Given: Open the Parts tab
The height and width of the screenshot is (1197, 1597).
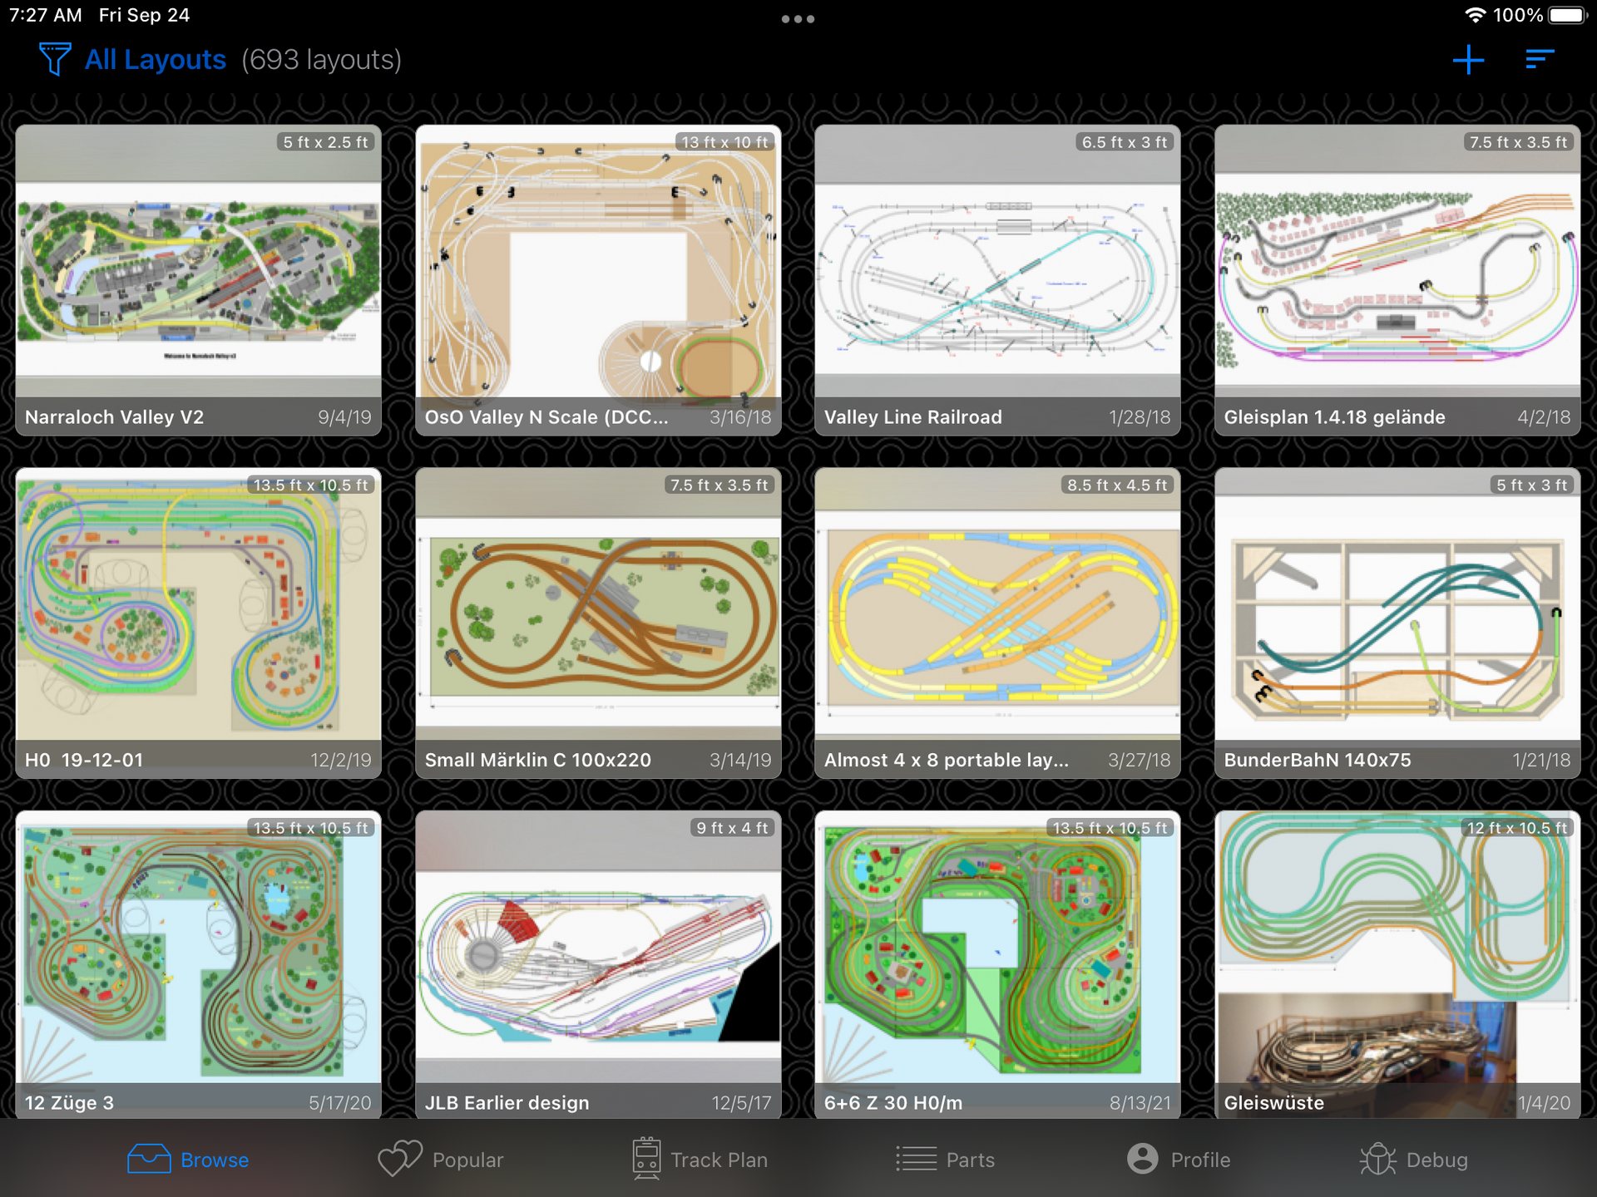Looking at the screenshot, I should [x=945, y=1159].
